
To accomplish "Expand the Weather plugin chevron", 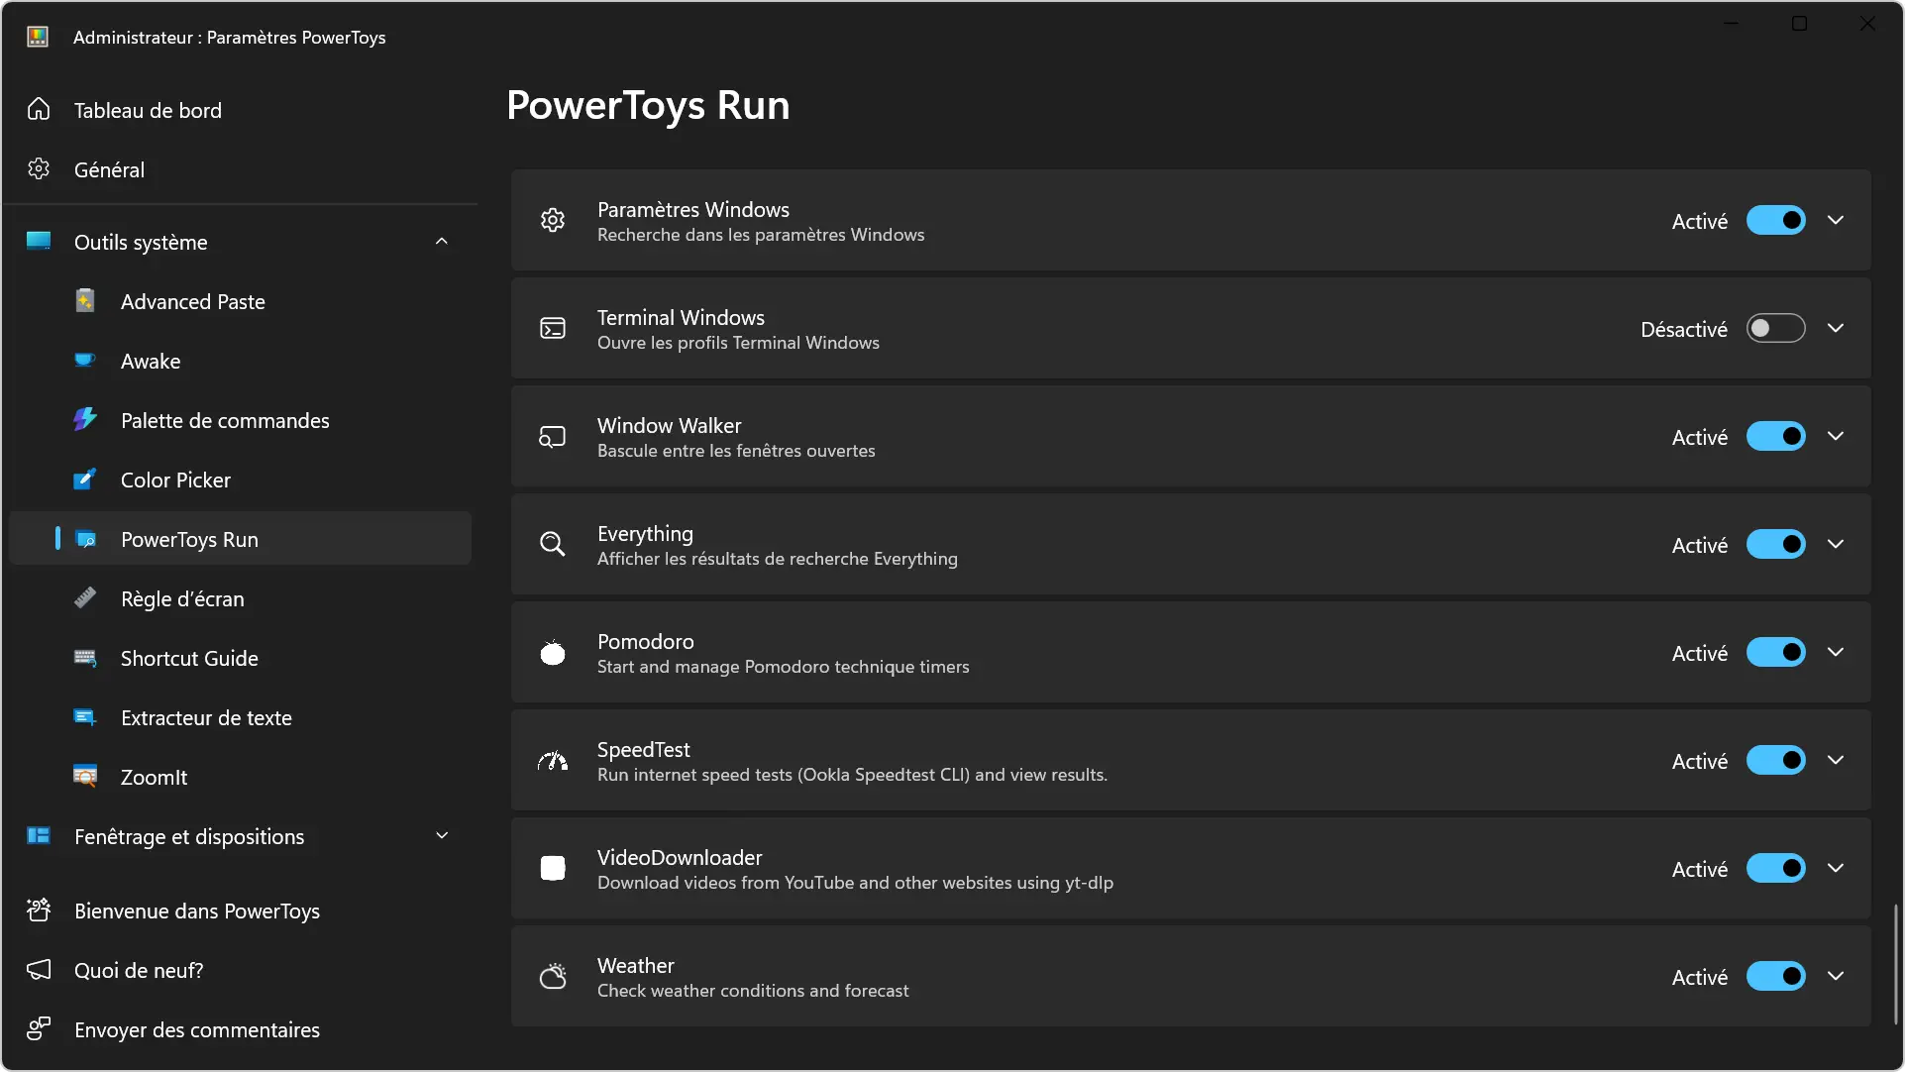I will click(1836, 976).
